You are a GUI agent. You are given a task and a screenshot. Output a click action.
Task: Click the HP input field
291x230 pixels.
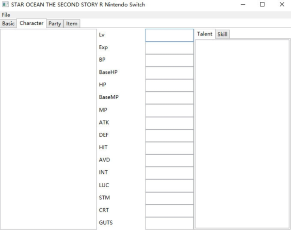pos(169,85)
